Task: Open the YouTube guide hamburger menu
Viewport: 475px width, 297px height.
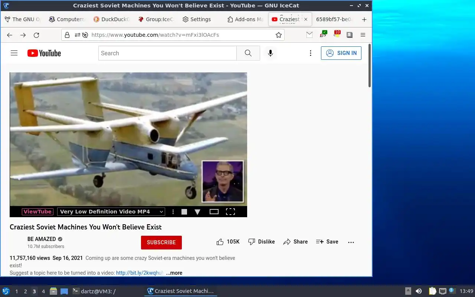Action: [x=14, y=53]
